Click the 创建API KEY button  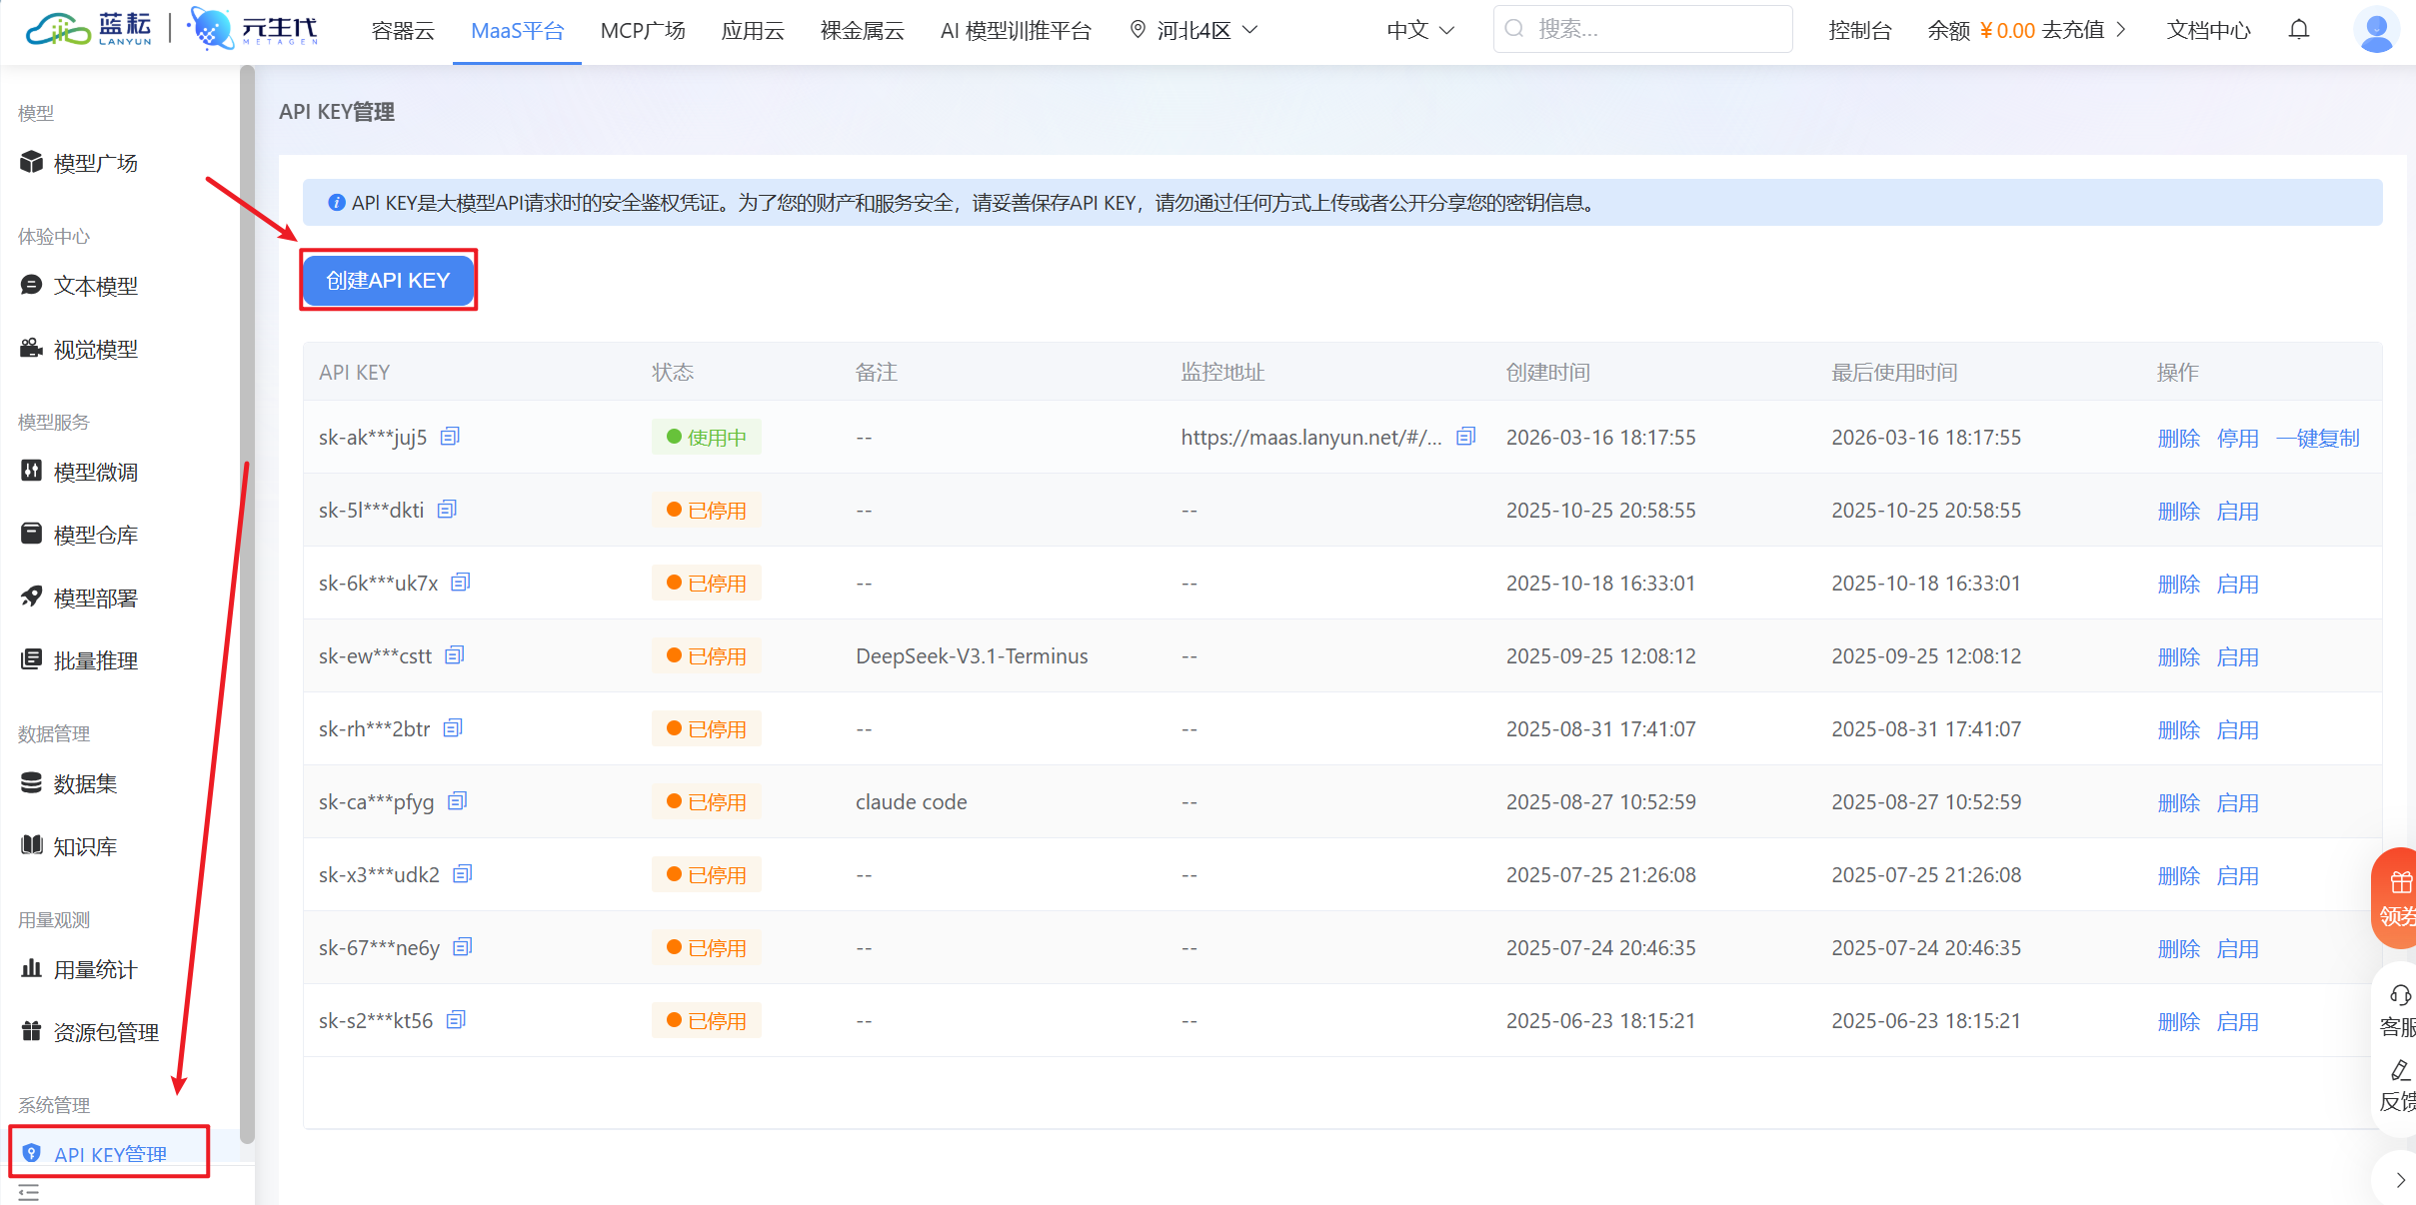[388, 281]
